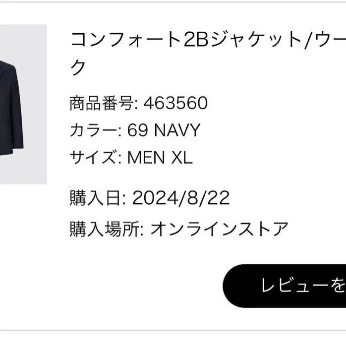Click the サイズ label text
Screen dimensions: 346x346
(94, 157)
